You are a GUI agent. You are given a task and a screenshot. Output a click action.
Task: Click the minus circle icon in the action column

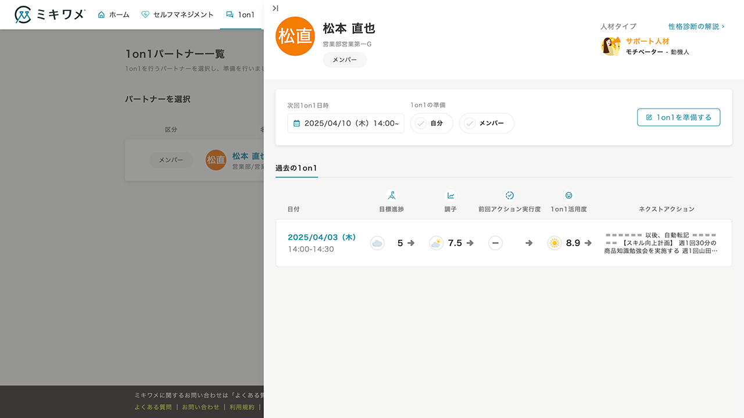pyautogui.click(x=495, y=243)
